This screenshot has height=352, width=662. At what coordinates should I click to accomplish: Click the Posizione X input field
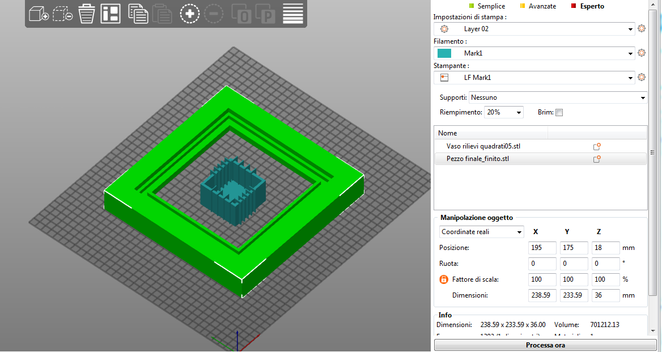click(542, 248)
